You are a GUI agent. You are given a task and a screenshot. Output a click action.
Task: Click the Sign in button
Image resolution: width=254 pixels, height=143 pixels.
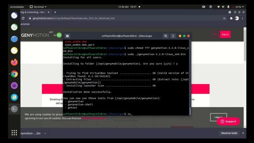[225, 35]
